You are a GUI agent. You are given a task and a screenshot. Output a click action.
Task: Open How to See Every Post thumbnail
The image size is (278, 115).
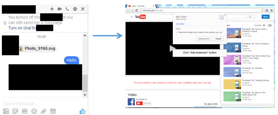click(232, 60)
